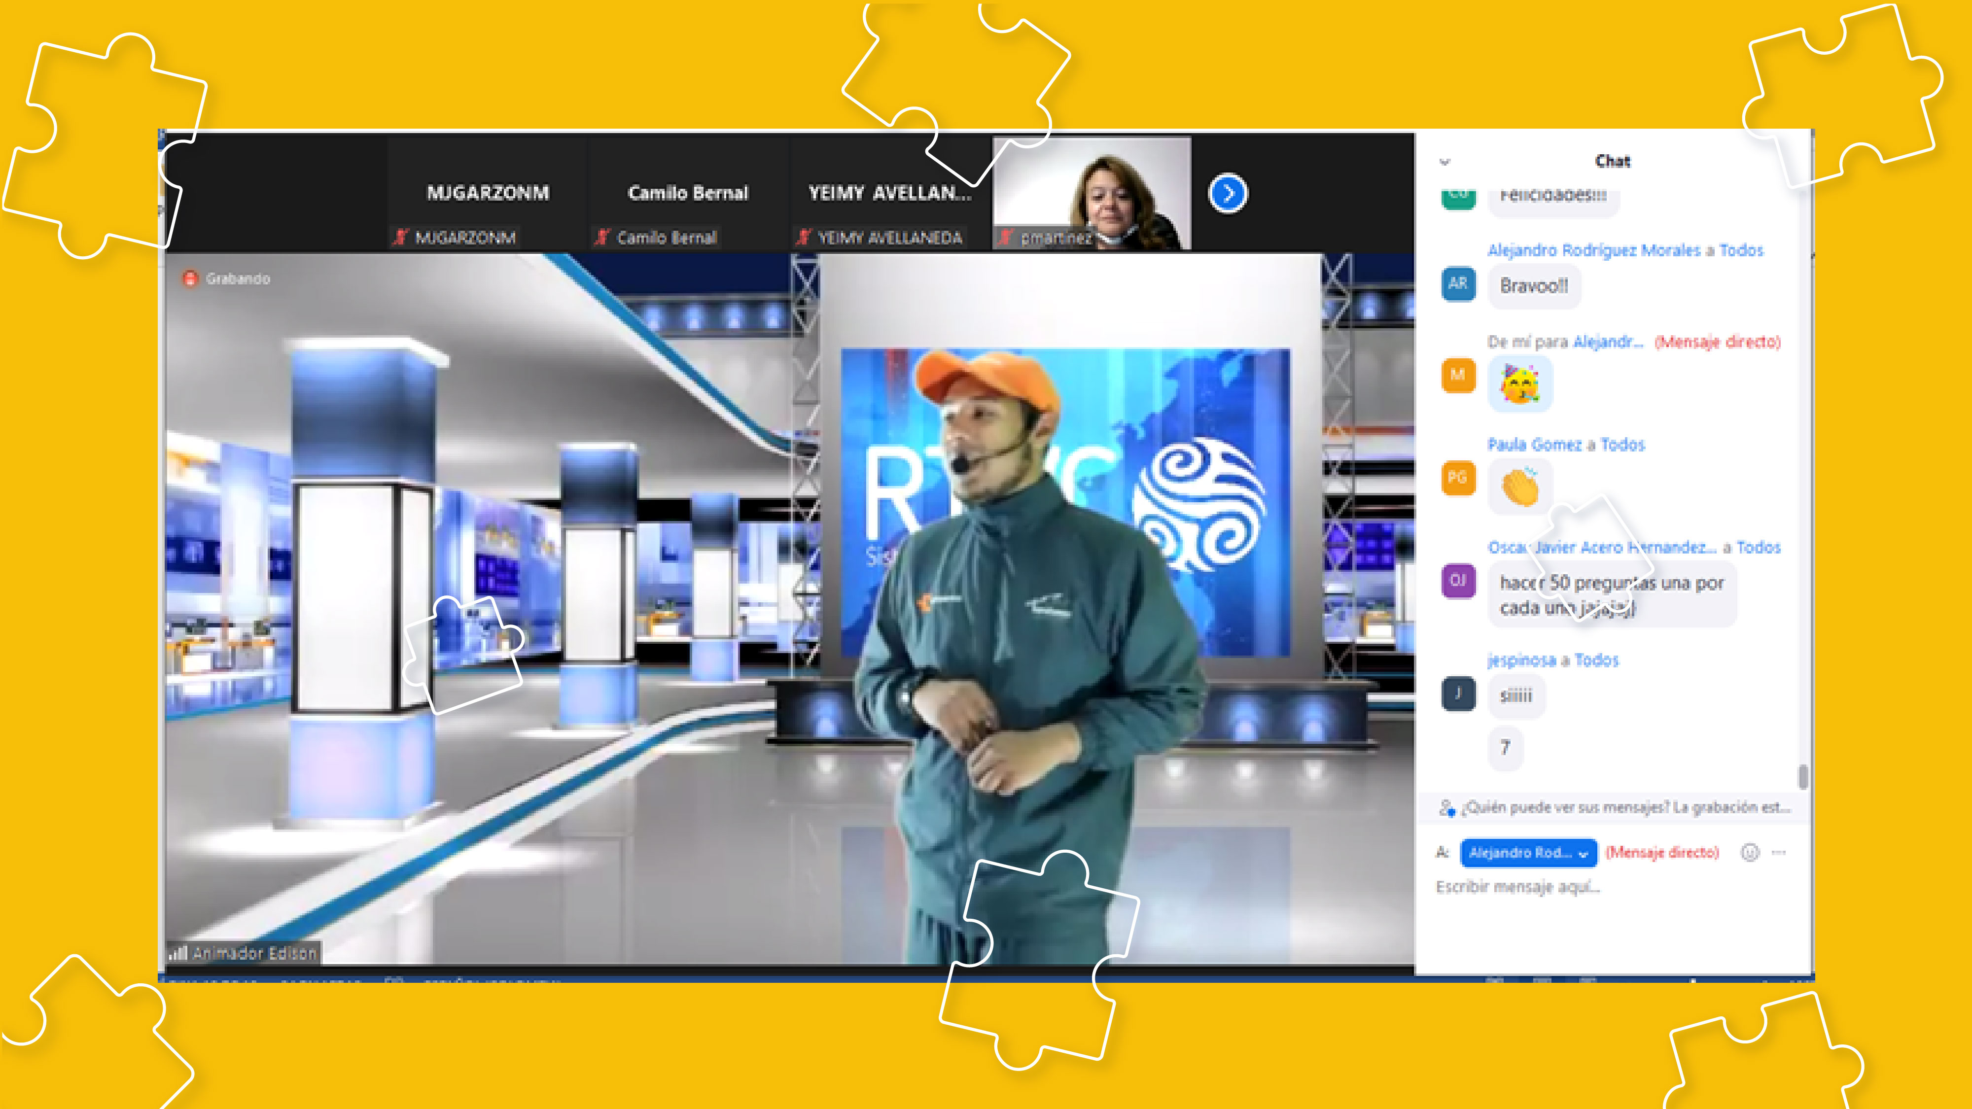The height and width of the screenshot is (1109, 1972).
Task: Select the pmartinez video thumbnail
Action: 1092,194
